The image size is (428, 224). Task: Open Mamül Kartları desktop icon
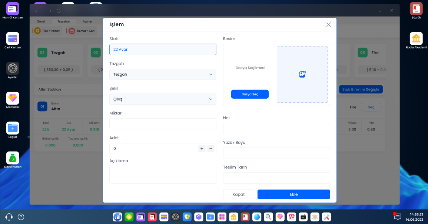(x=13, y=9)
